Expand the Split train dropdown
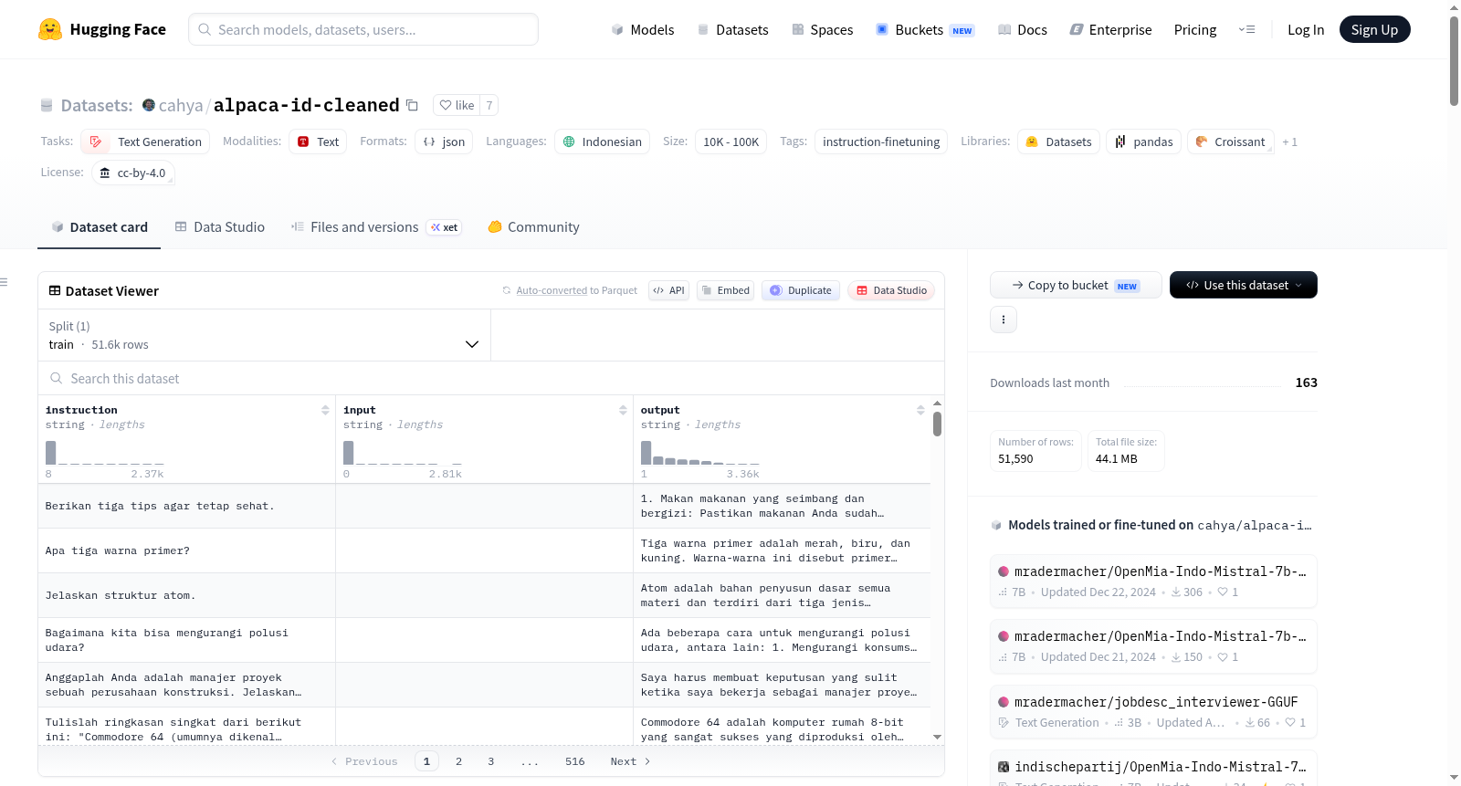 [264, 335]
